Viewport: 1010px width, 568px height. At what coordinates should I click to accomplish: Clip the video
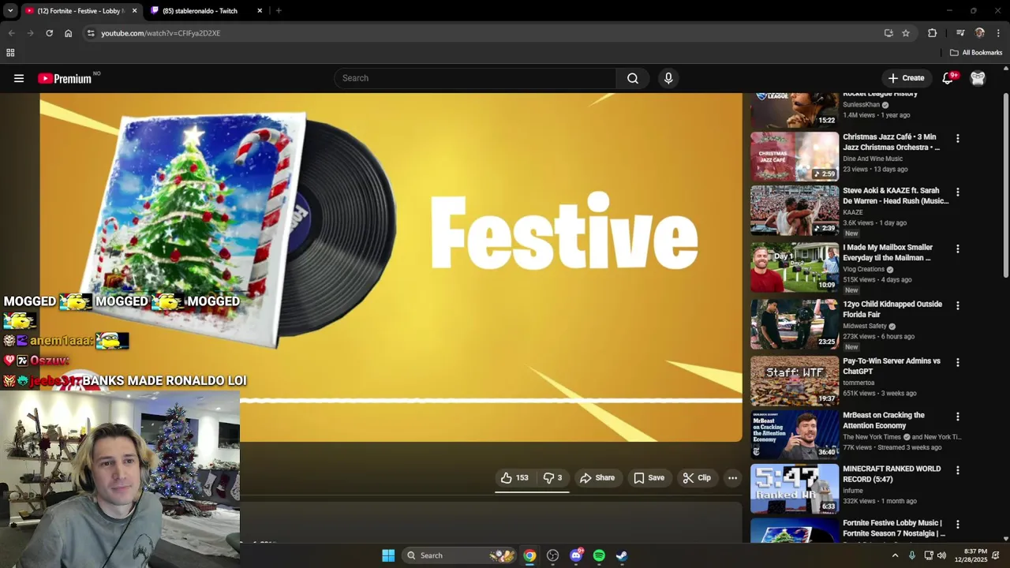click(697, 478)
